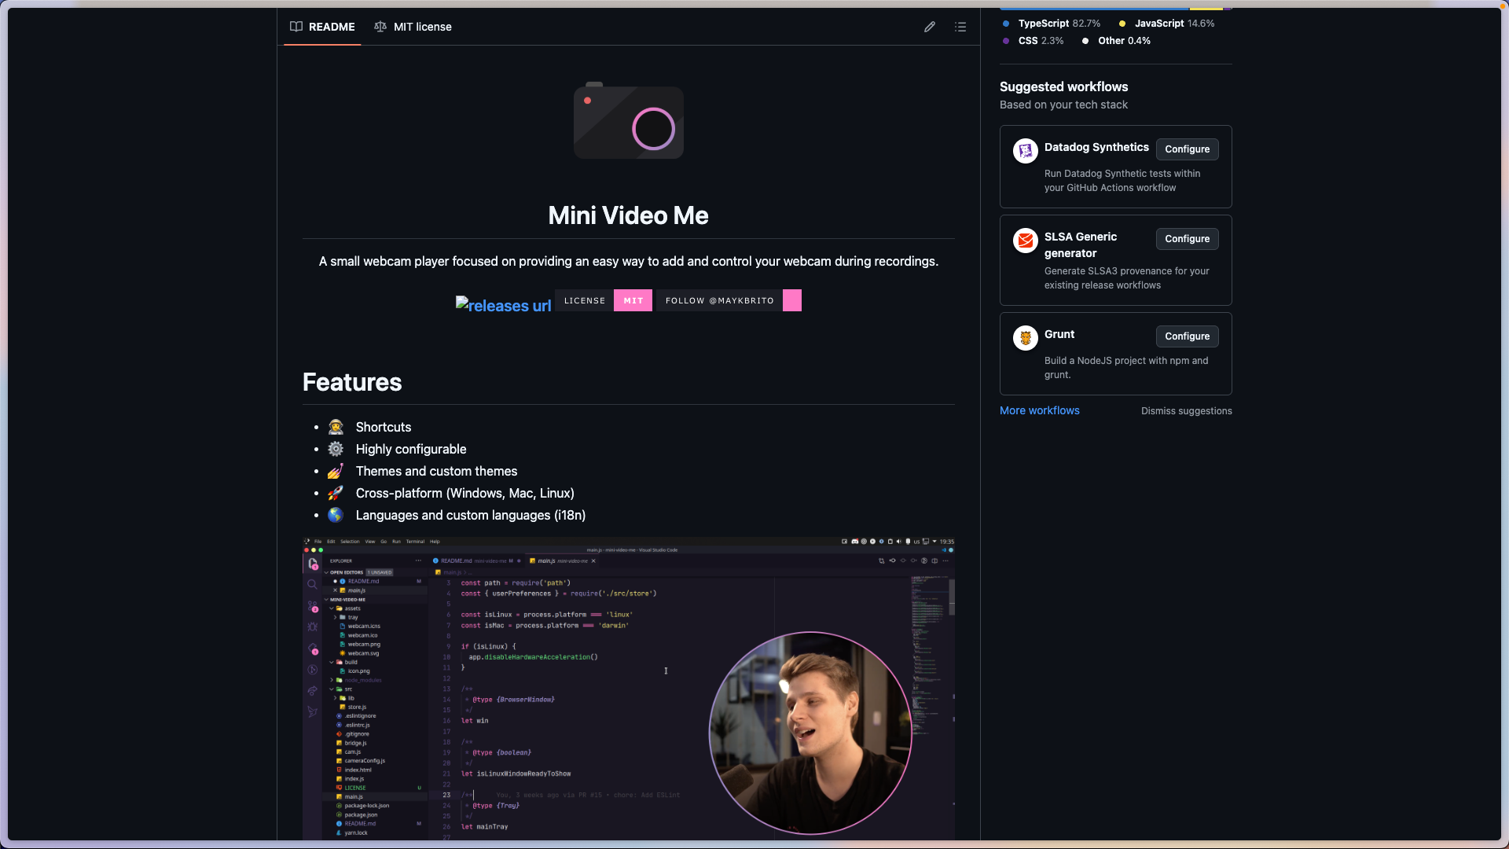This screenshot has height=849, width=1509.
Task: Configure the Grunt workflow
Action: click(x=1187, y=336)
